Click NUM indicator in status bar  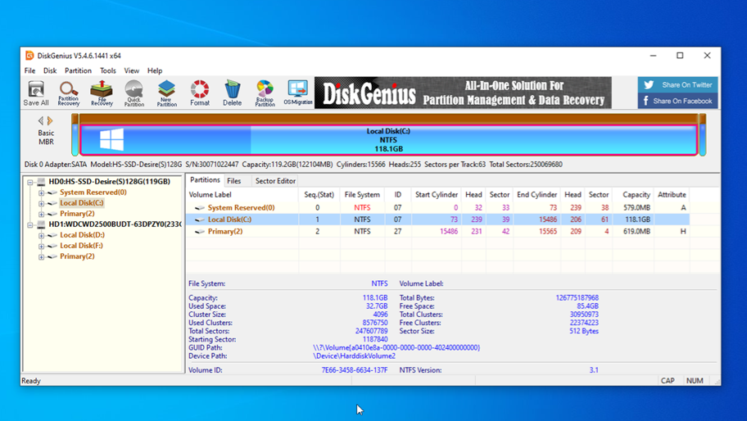695,381
